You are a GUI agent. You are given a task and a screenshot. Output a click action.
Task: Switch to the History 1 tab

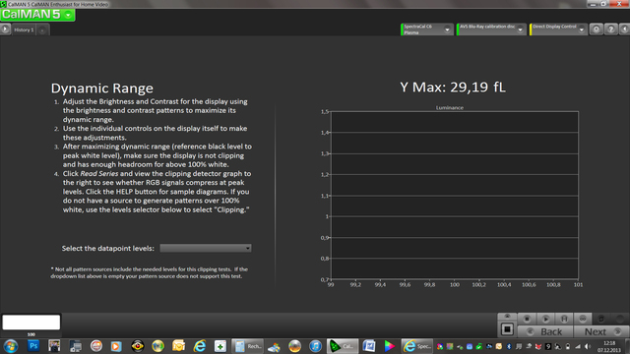coord(24,29)
